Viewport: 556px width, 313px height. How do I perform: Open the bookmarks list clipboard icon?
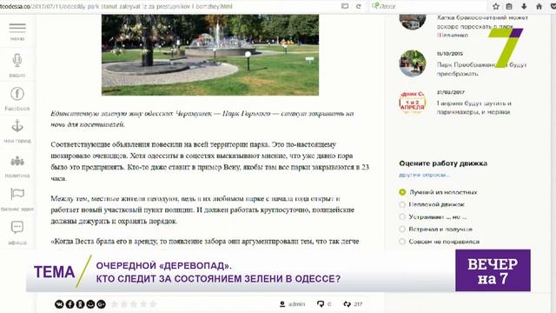(509, 6)
